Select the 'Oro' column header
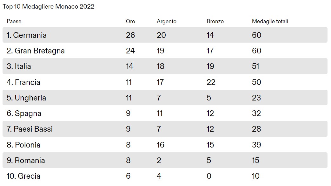This screenshot has width=331, height=186. pos(130,21)
